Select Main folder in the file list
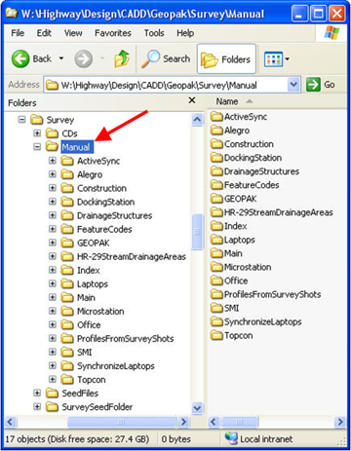351x451 pixels. 226,253
